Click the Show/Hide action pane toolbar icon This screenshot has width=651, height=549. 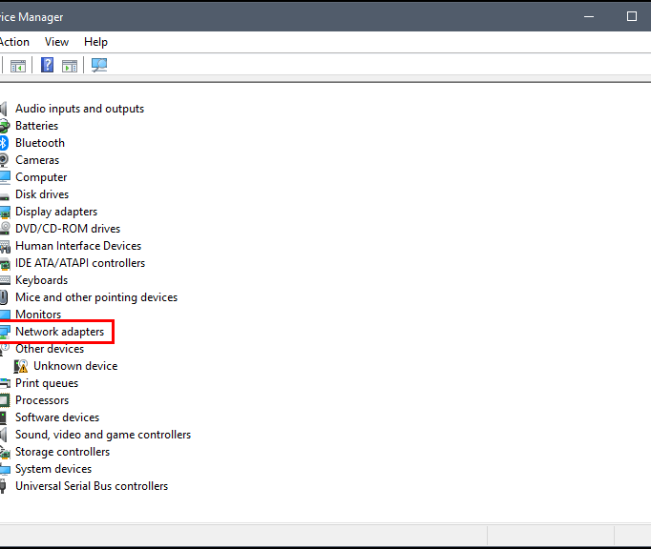click(x=70, y=66)
